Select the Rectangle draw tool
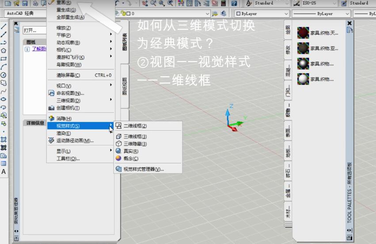The width and height of the screenshot is (376, 244). [4, 59]
